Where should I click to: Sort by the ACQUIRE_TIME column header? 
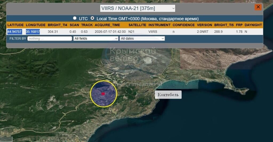tap(107, 25)
